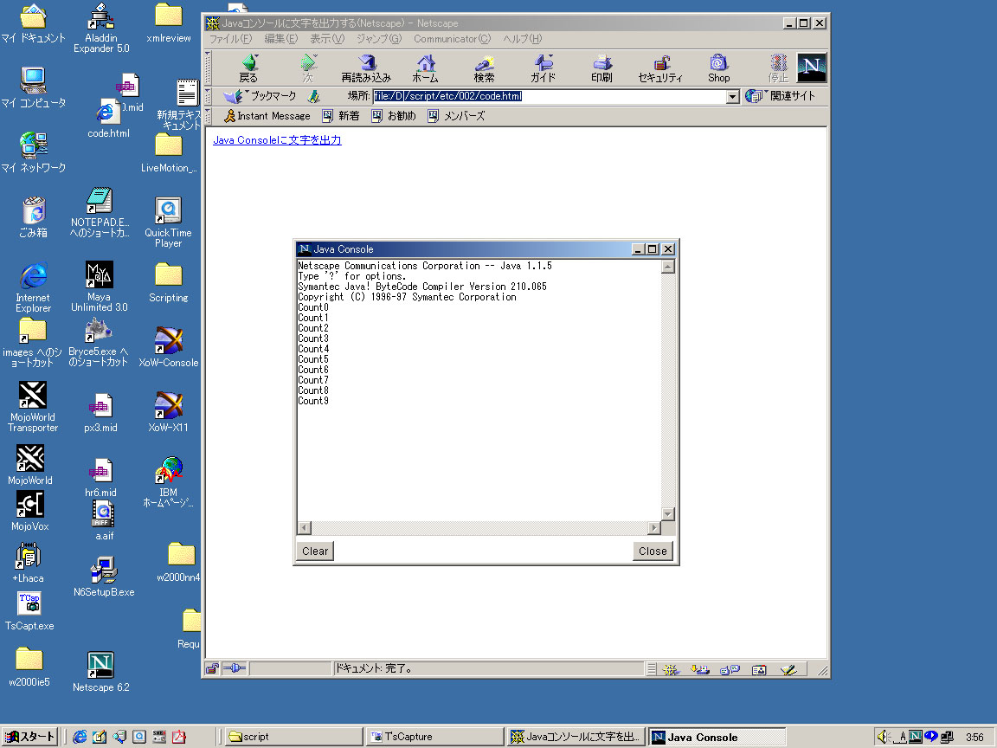Viewport: 997px width, 748px height.
Task: Open Related Sites (関連サイト) button
Action: click(x=780, y=96)
